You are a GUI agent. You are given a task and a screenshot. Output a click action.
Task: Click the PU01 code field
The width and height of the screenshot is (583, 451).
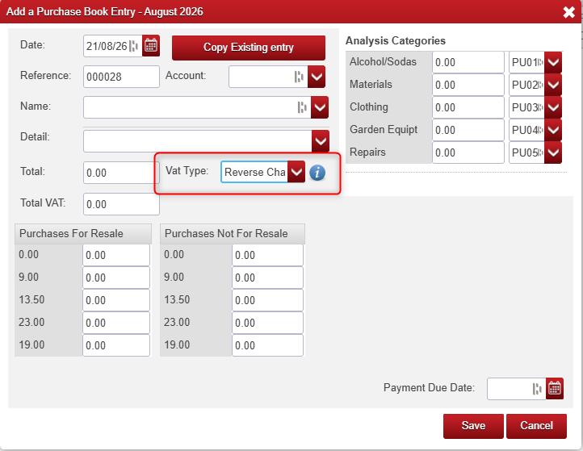coord(526,62)
